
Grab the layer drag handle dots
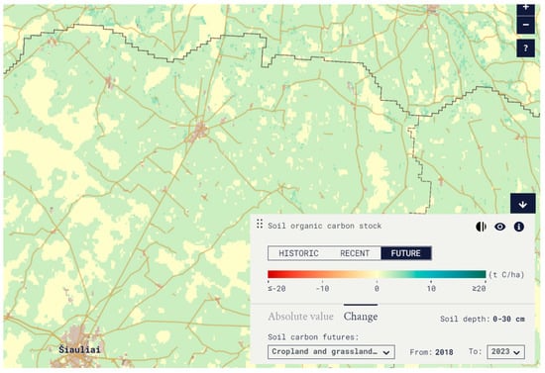(260, 225)
